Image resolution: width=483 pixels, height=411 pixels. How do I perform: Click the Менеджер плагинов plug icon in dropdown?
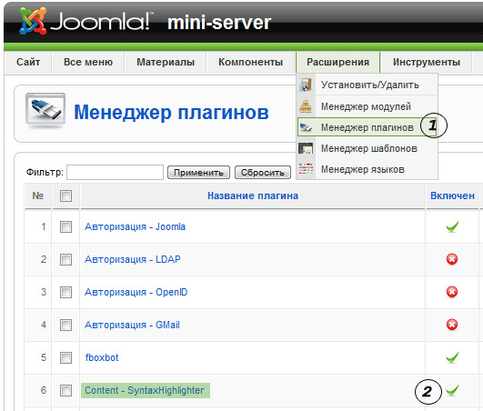[x=307, y=127]
